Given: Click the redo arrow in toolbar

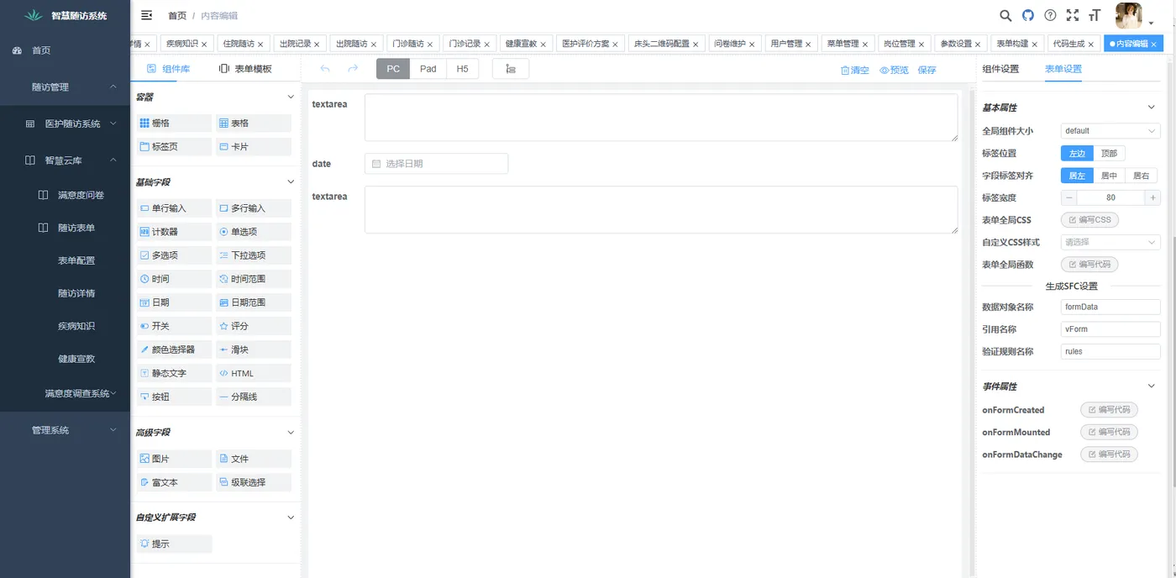Looking at the screenshot, I should click(x=353, y=69).
